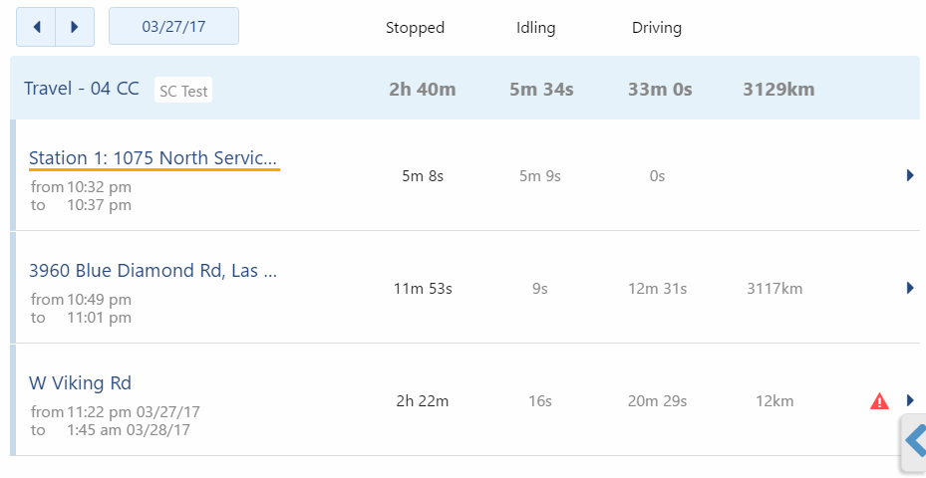Click the red warning triangle icon
The height and width of the screenshot is (478, 926).
[x=879, y=401]
